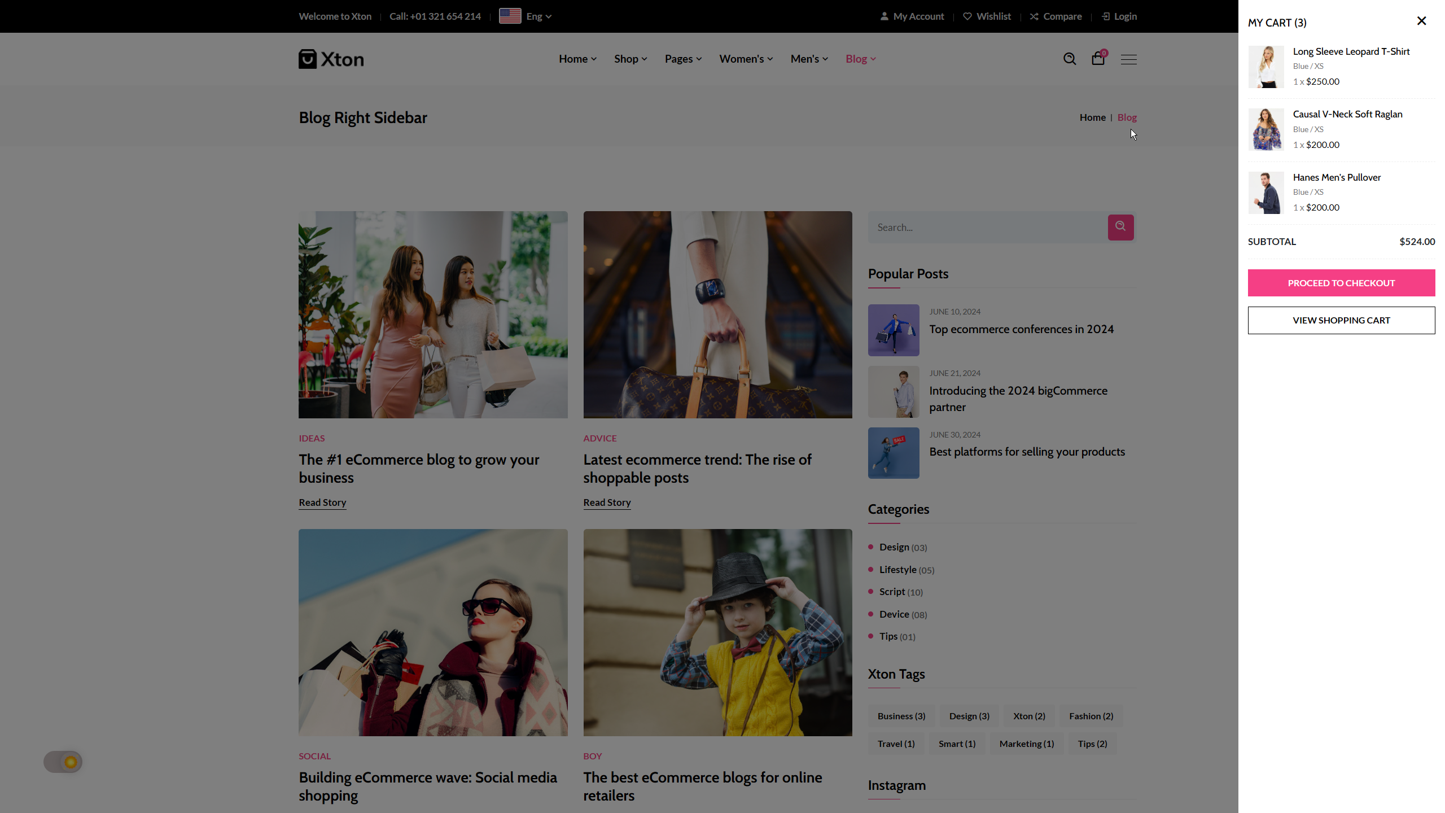Click the Compare shuffle icon
This screenshot has width=1445, height=813.
[1034, 16]
